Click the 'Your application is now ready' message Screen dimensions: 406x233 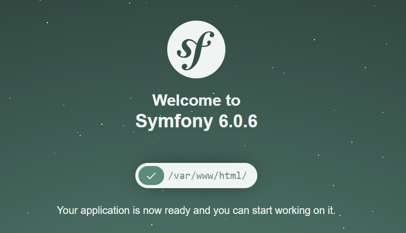point(196,210)
